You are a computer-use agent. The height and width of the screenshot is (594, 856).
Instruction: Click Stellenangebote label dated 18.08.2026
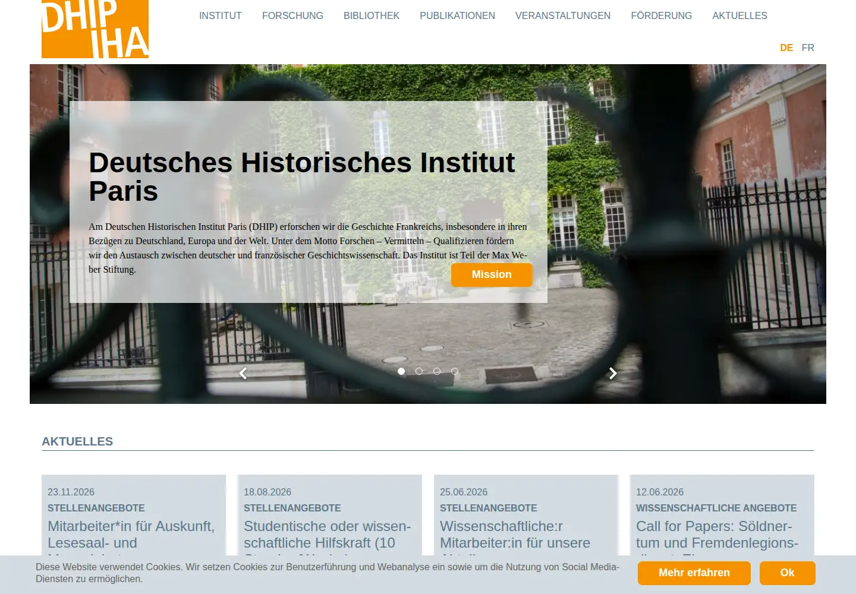coord(292,508)
